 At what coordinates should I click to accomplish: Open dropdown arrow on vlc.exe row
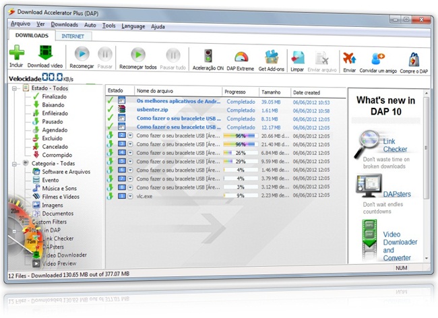coord(130,196)
